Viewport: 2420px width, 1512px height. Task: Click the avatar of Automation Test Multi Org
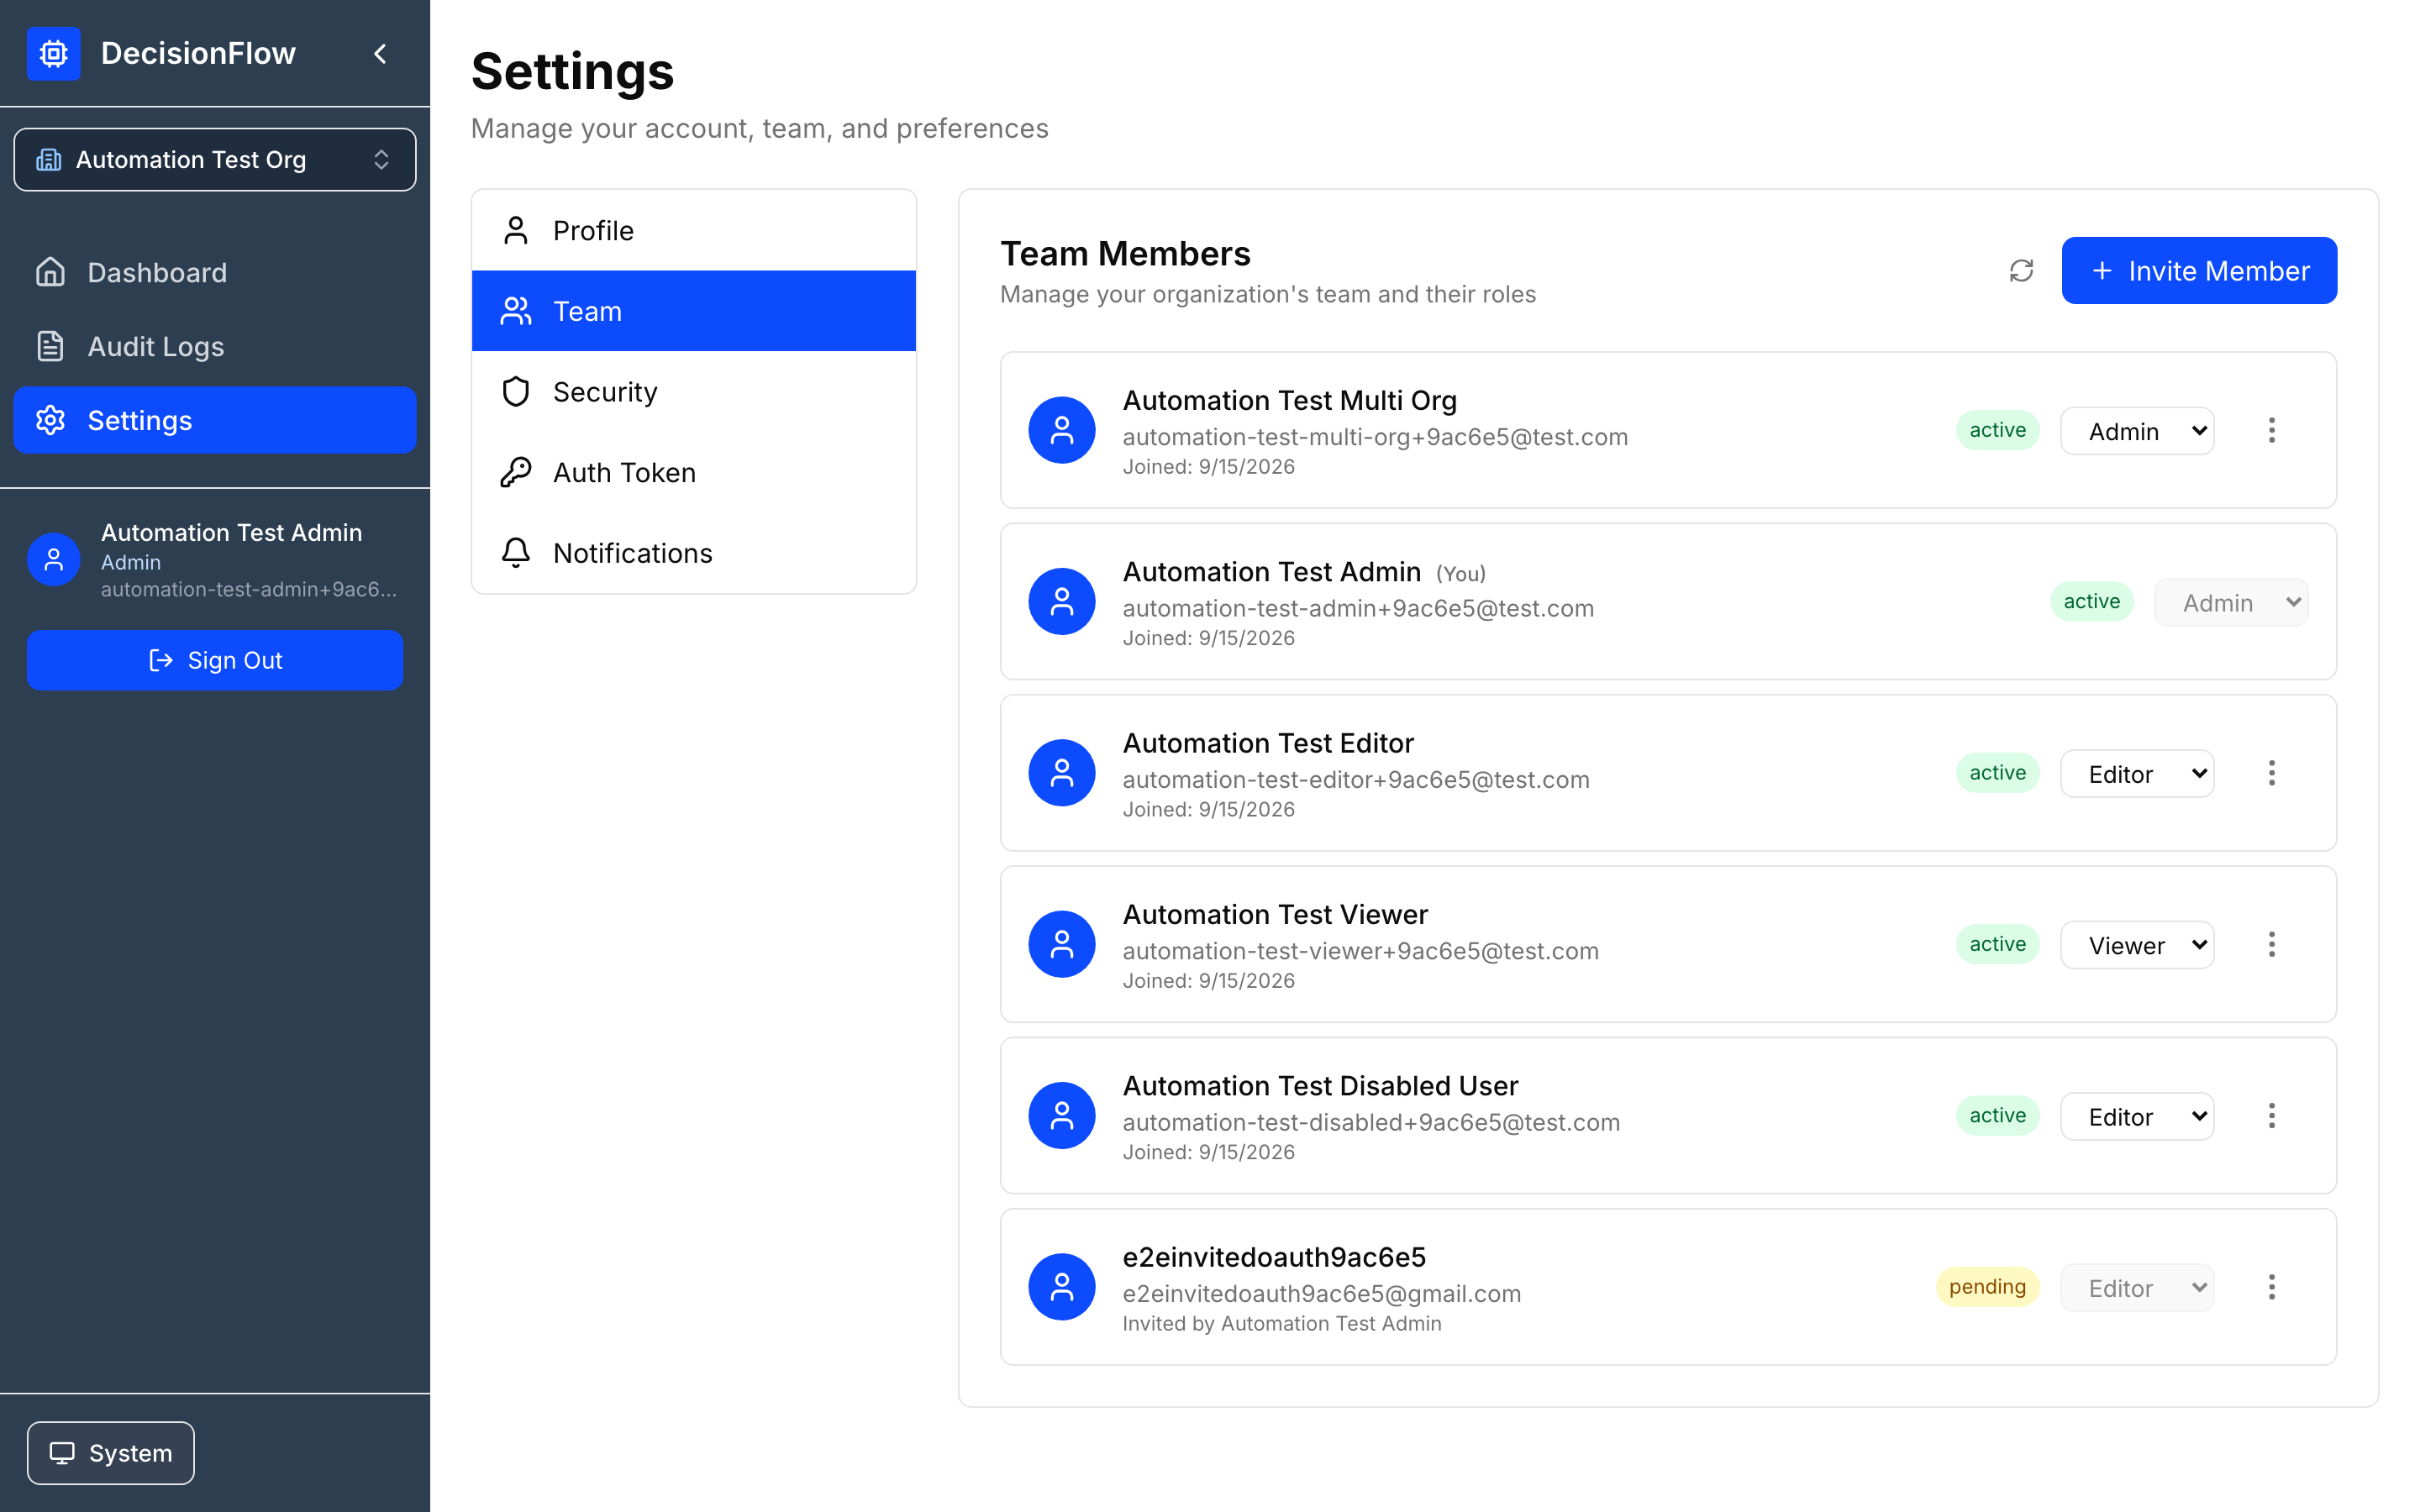click(1062, 430)
